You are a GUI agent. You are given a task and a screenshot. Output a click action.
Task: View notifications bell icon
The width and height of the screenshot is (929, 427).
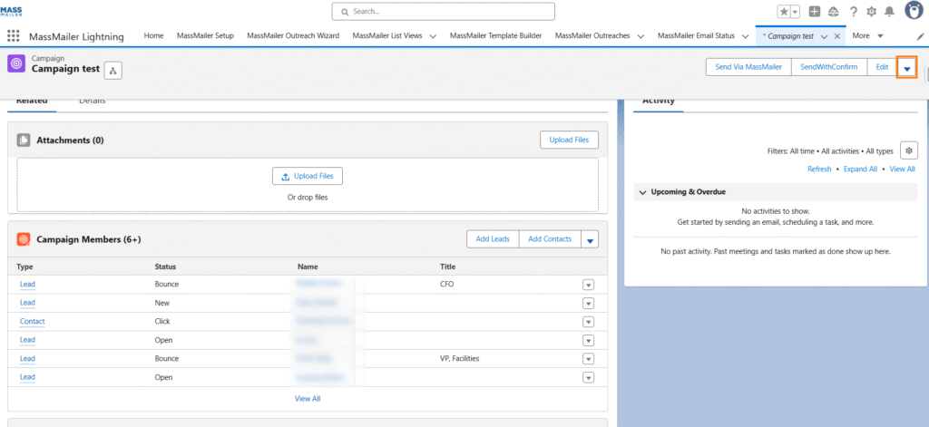tap(889, 12)
